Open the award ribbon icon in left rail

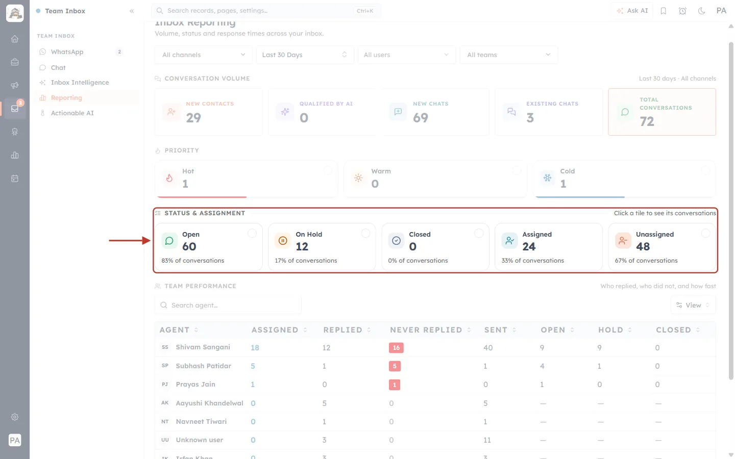coord(15,132)
